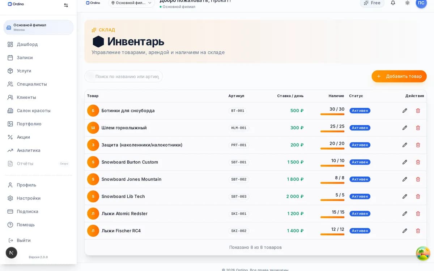Click the Версия 2.0.0 label
This screenshot has height=271, width=434.
coord(38,257)
